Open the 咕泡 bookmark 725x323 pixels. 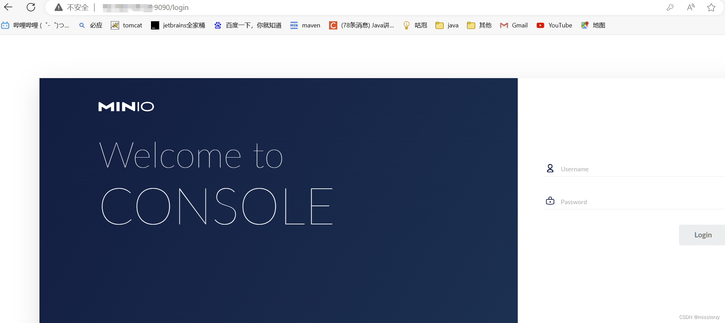[414, 25]
